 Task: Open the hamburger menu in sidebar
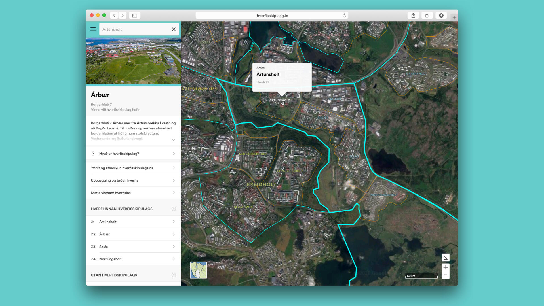point(93,29)
